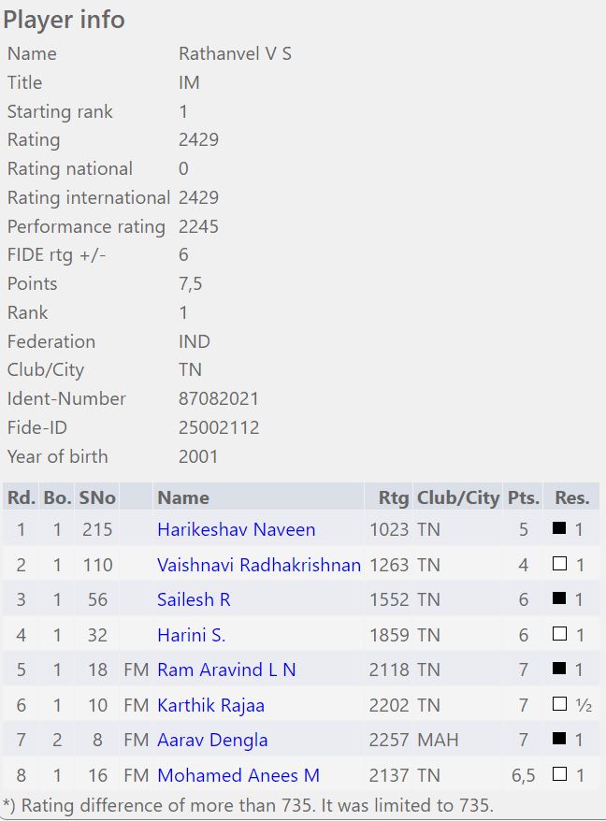The width and height of the screenshot is (606, 821).
Task: Click the white piece icon in round 2
Action: click(x=560, y=564)
